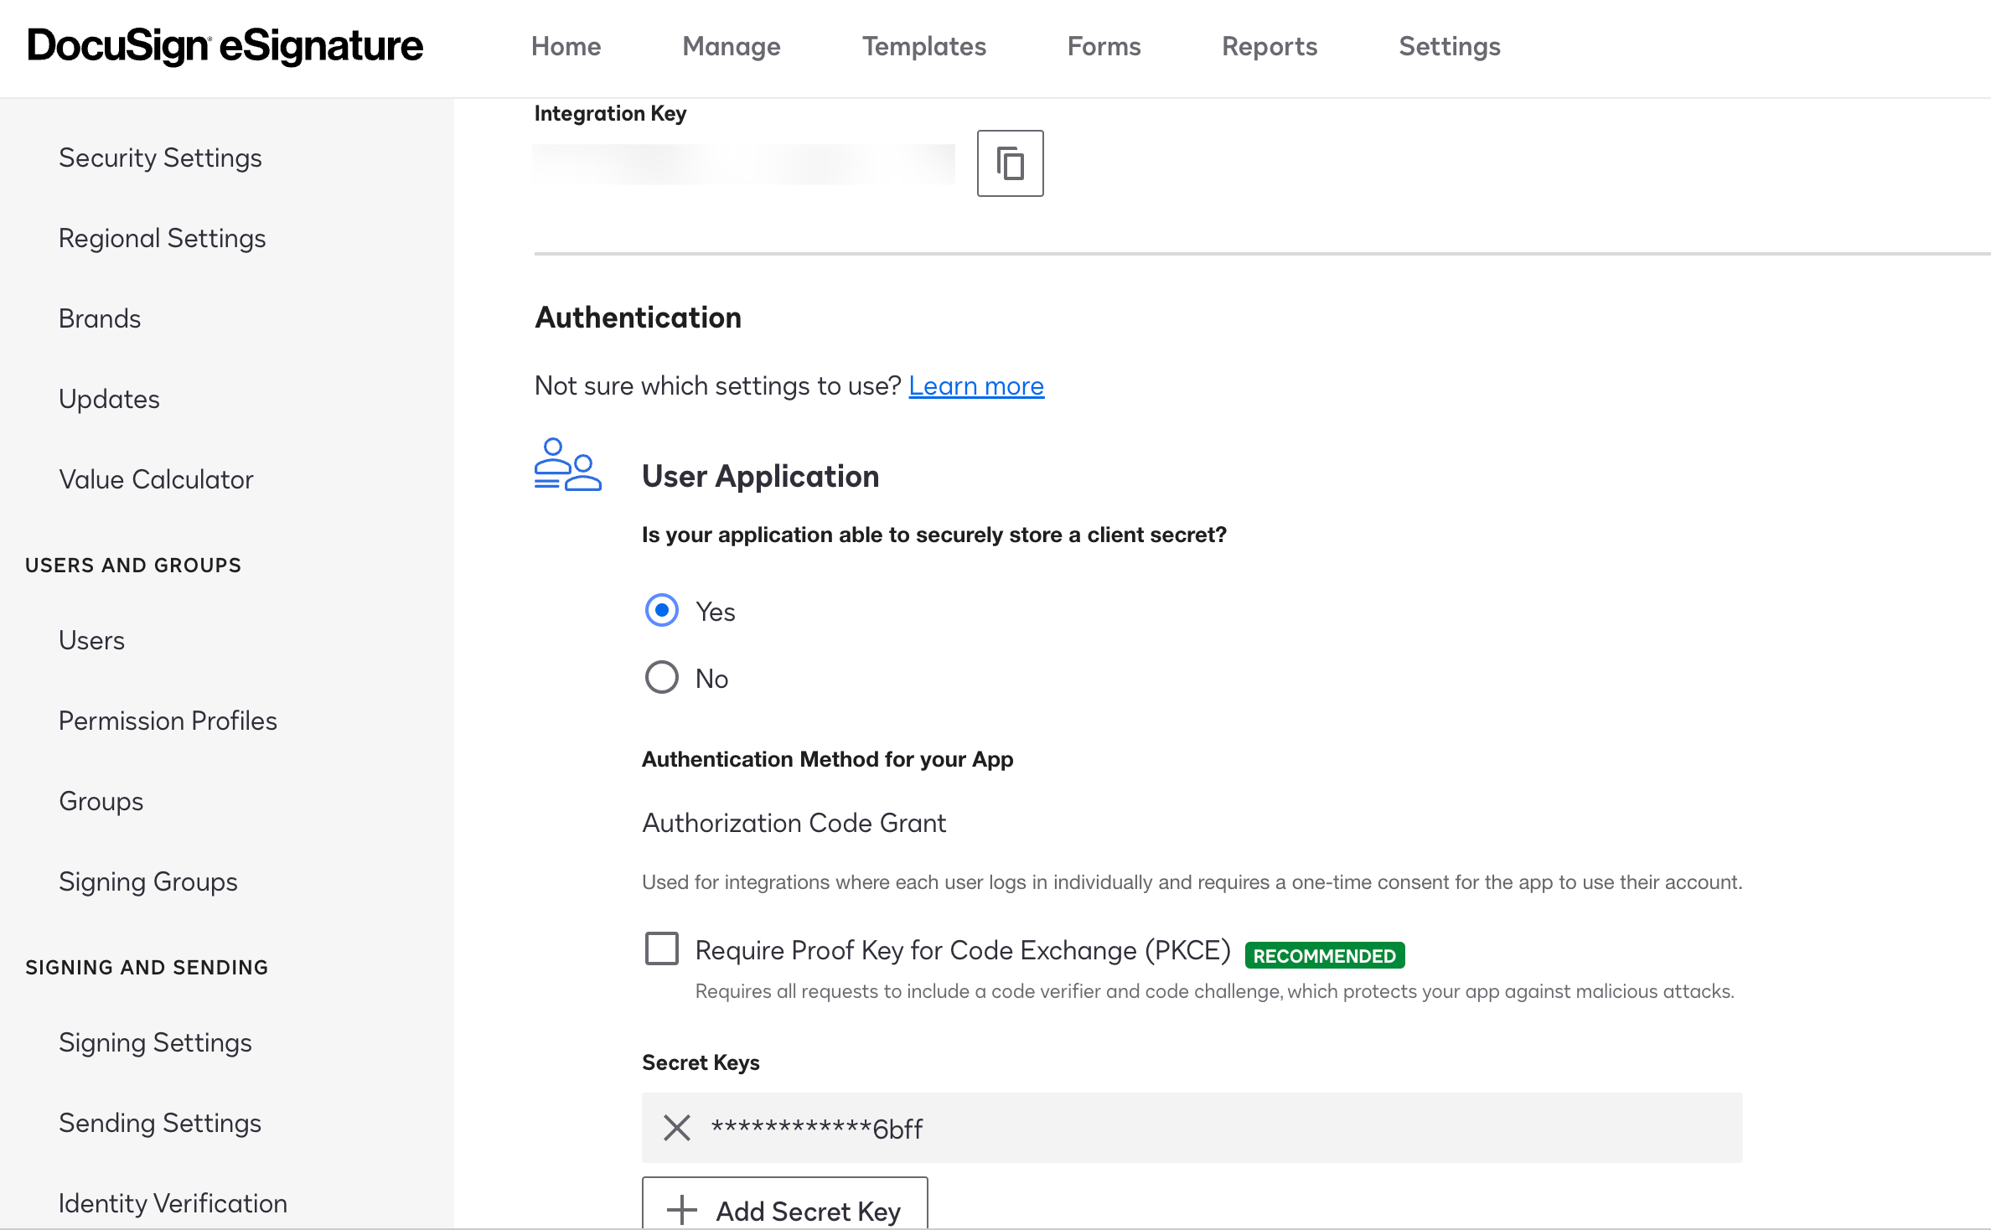The width and height of the screenshot is (1991, 1230).
Task: Remove the secret key ending in 6bff
Action: [676, 1128]
